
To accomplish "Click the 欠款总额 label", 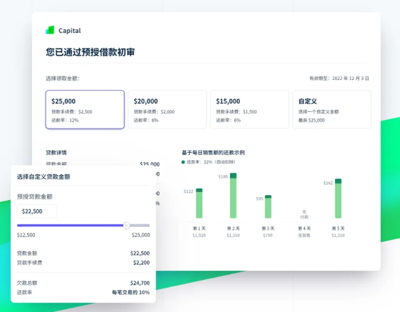I will point(27,283).
